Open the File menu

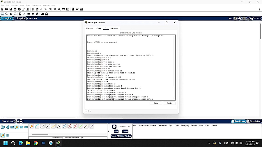click(x=3, y=5)
